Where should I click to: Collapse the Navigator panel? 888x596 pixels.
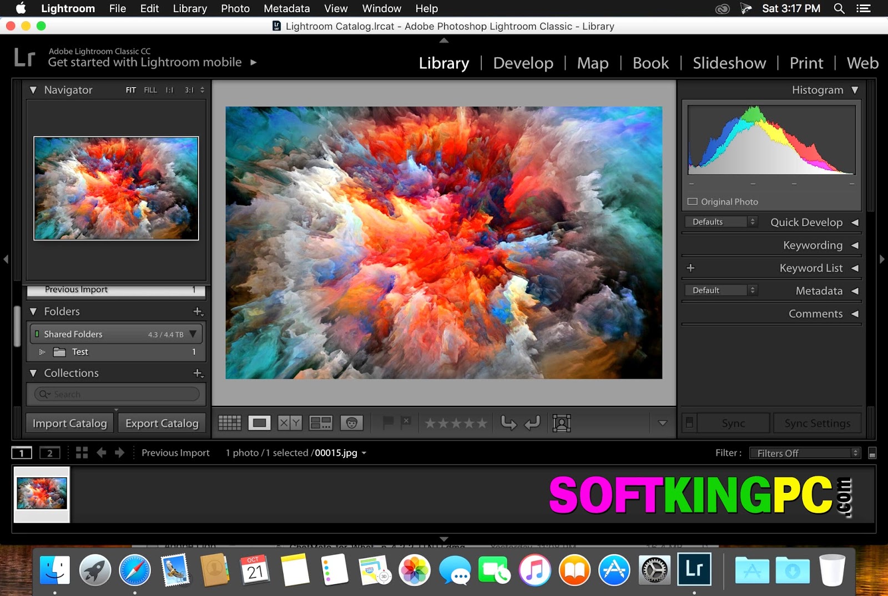[x=33, y=90]
